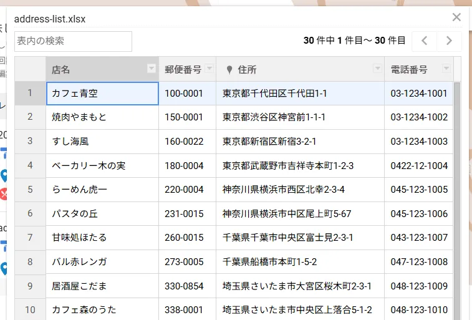Select row number 10 header
The width and height of the screenshot is (472, 320).
(x=30, y=309)
